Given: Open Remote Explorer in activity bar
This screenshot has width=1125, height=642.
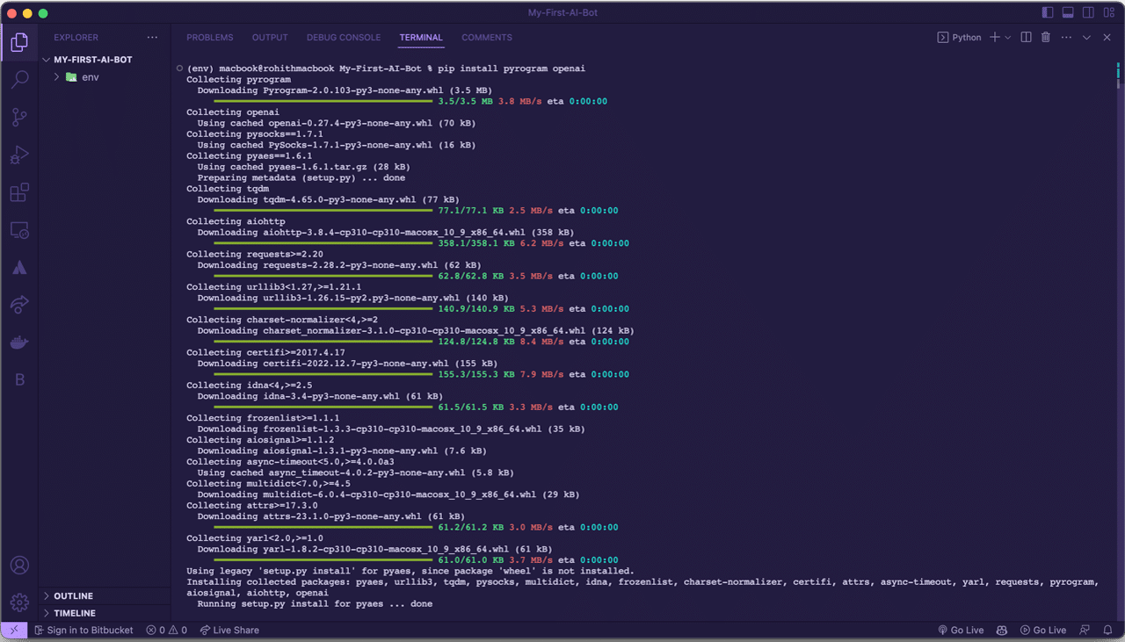Looking at the screenshot, I should 19,230.
